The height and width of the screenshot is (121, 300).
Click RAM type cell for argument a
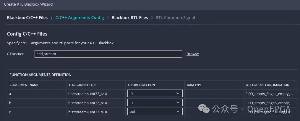coord(214,94)
